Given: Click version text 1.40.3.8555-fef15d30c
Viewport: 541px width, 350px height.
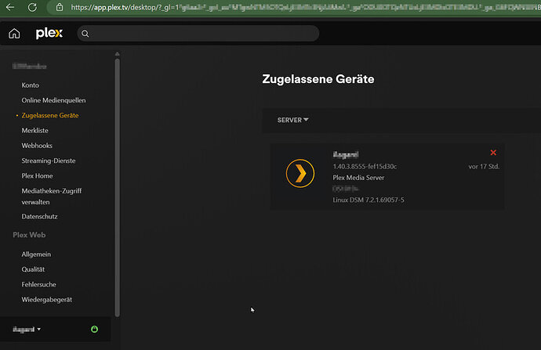Looking at the screenshot, I should pyautogui.click(x=365, y=167).
